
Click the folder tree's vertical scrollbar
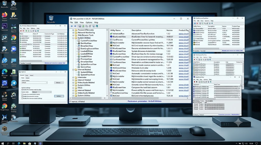point(107,63)
